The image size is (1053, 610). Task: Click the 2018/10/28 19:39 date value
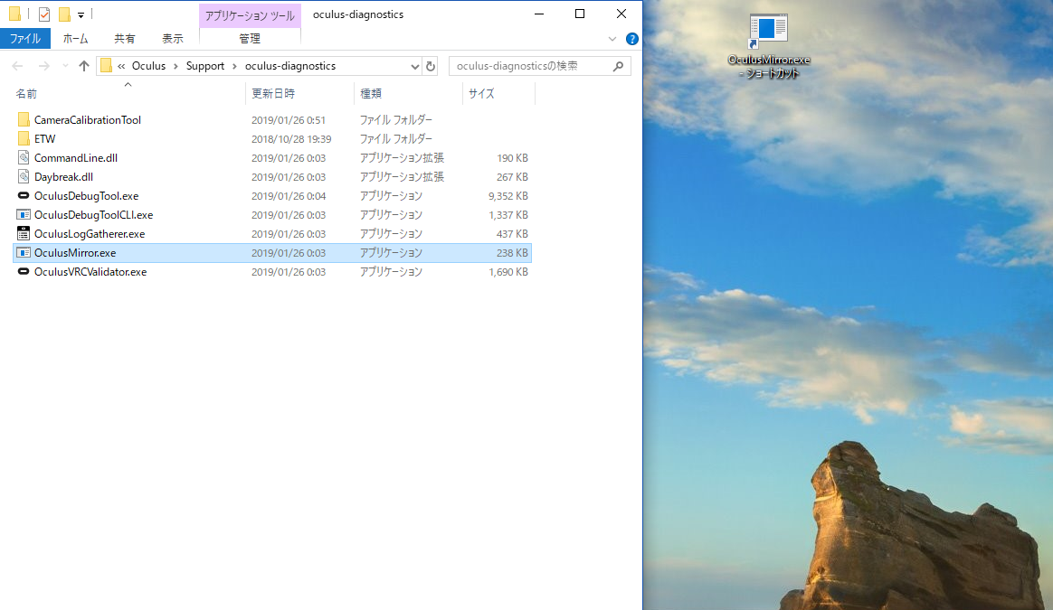[290, 139]
